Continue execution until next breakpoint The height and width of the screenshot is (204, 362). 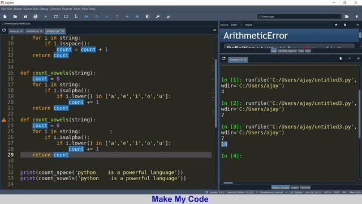[127, 16]
